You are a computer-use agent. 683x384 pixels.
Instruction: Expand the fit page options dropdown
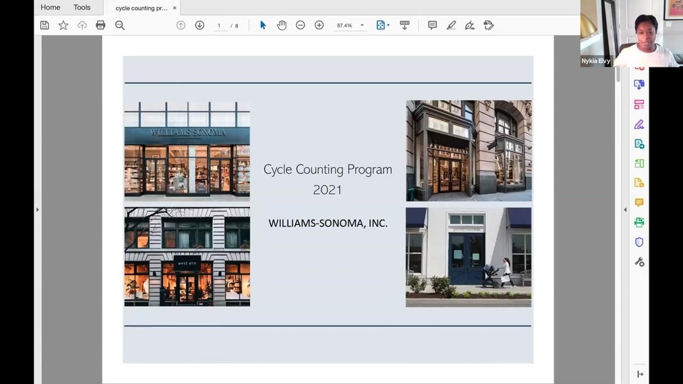pyautogui.click(x=388, y=26)
